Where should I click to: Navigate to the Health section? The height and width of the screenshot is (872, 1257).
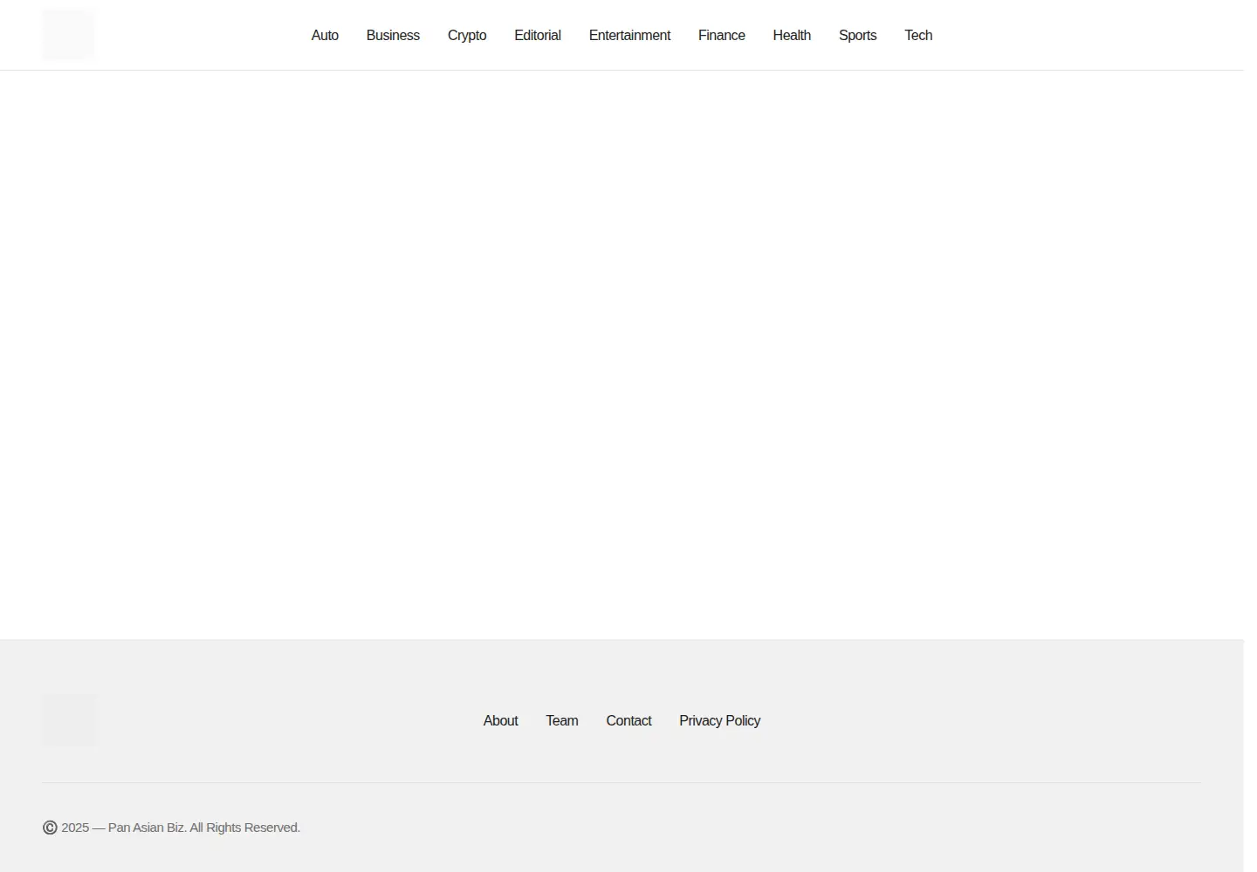pos(792,35)
